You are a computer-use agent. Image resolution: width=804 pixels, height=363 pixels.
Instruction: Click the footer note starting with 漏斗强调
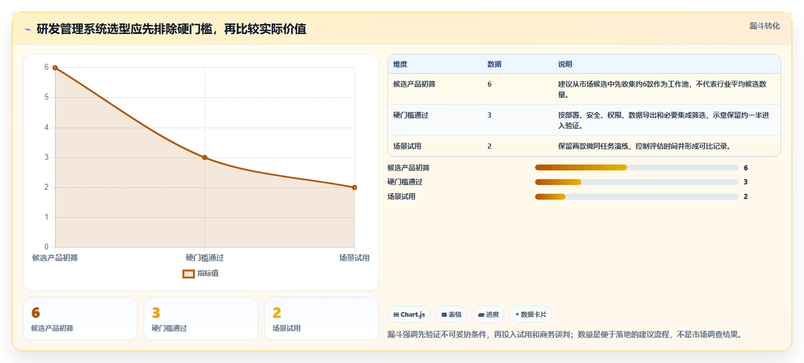pos(565,335)
